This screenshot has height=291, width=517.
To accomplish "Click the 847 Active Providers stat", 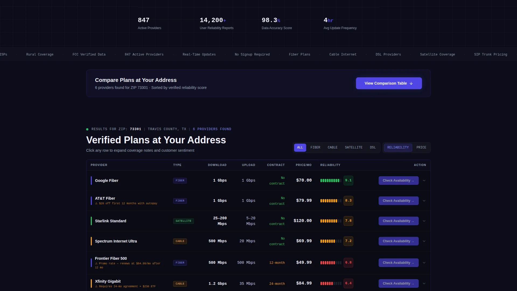I will tap(149, 23).
